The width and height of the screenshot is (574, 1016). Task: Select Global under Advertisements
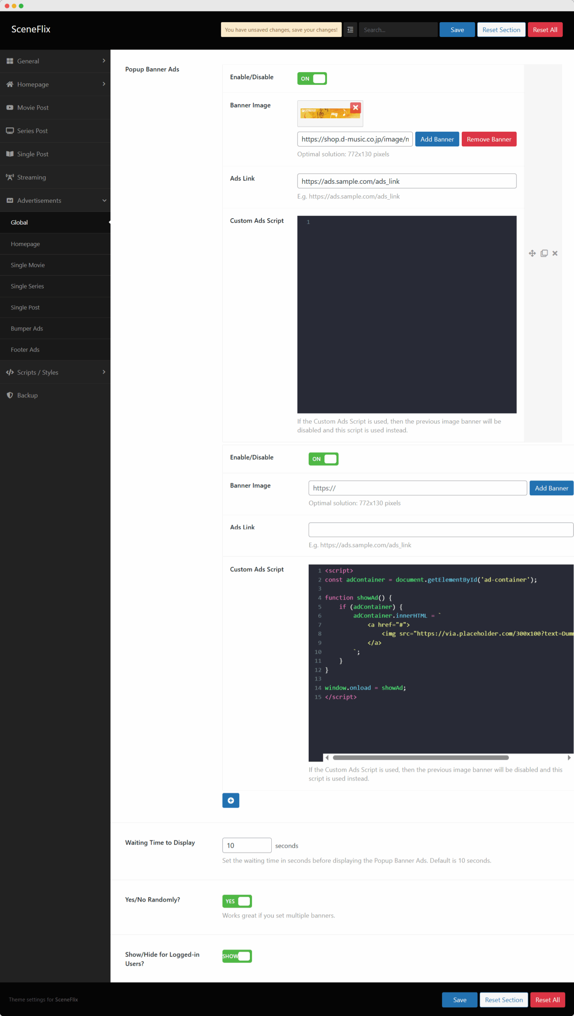[55, 222]
